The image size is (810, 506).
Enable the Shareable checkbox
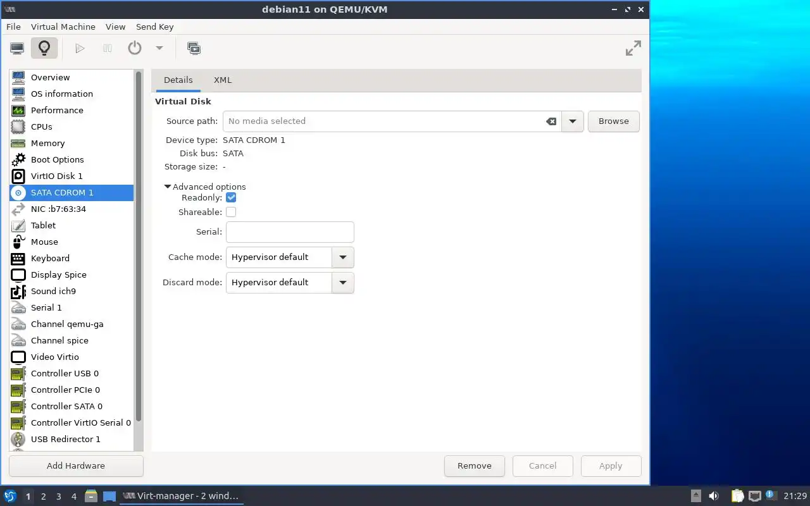tap(231, 212)
